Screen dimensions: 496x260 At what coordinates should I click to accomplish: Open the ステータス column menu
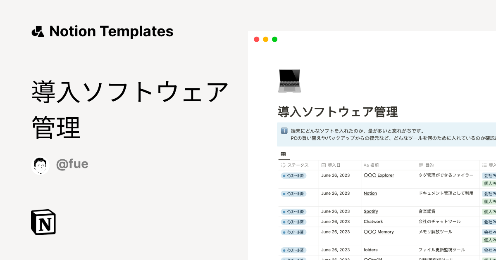pos(296,165)
